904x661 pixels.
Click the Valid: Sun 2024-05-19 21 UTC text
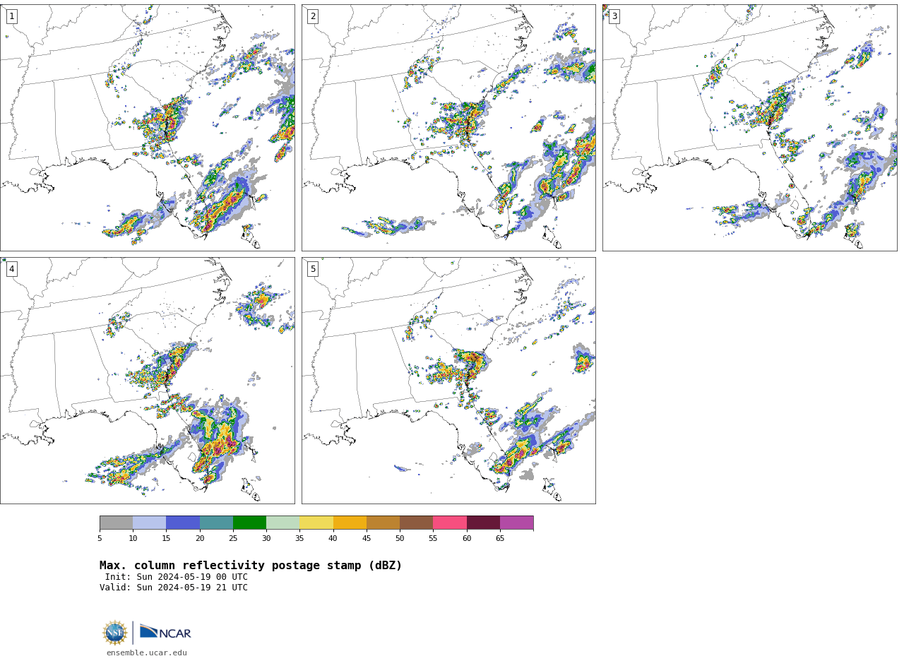pyautogui.click(x=174, y=588)
